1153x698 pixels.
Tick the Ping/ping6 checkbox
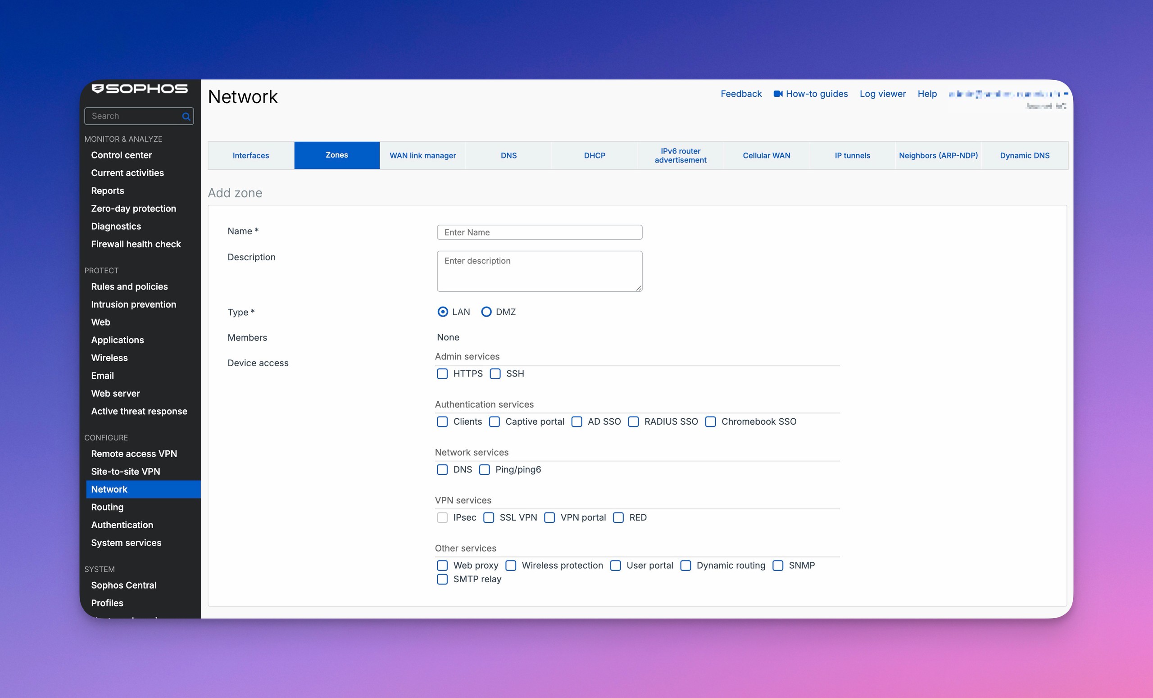[x=484, y=470]
